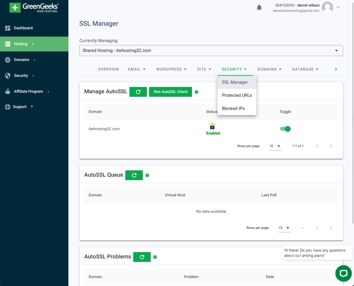Click the Enabled status text
The height and width of the screenshot is (286, 354).
tap(213, 133)
